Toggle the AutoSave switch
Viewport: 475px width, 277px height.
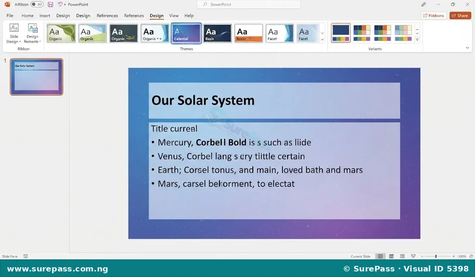pyautogui.click(x=37, y=4)
